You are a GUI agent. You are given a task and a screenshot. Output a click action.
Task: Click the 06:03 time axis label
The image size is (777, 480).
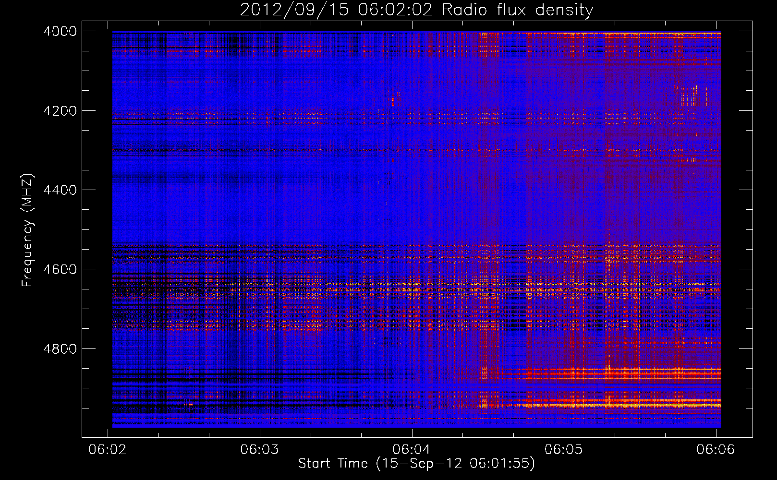[x=260, y=449]
